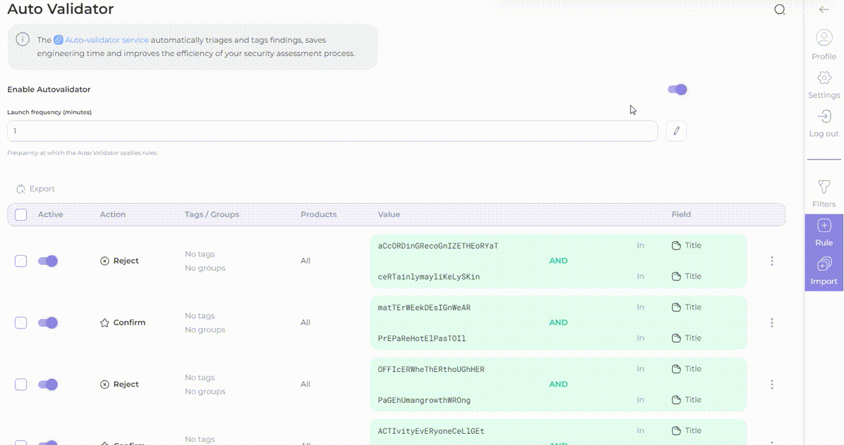Open the Auto-validator service link
This screenshot has height=445, width=844.
(106, 40)
